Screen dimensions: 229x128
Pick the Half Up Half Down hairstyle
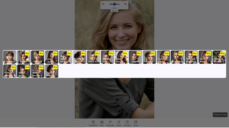(191, 57)
